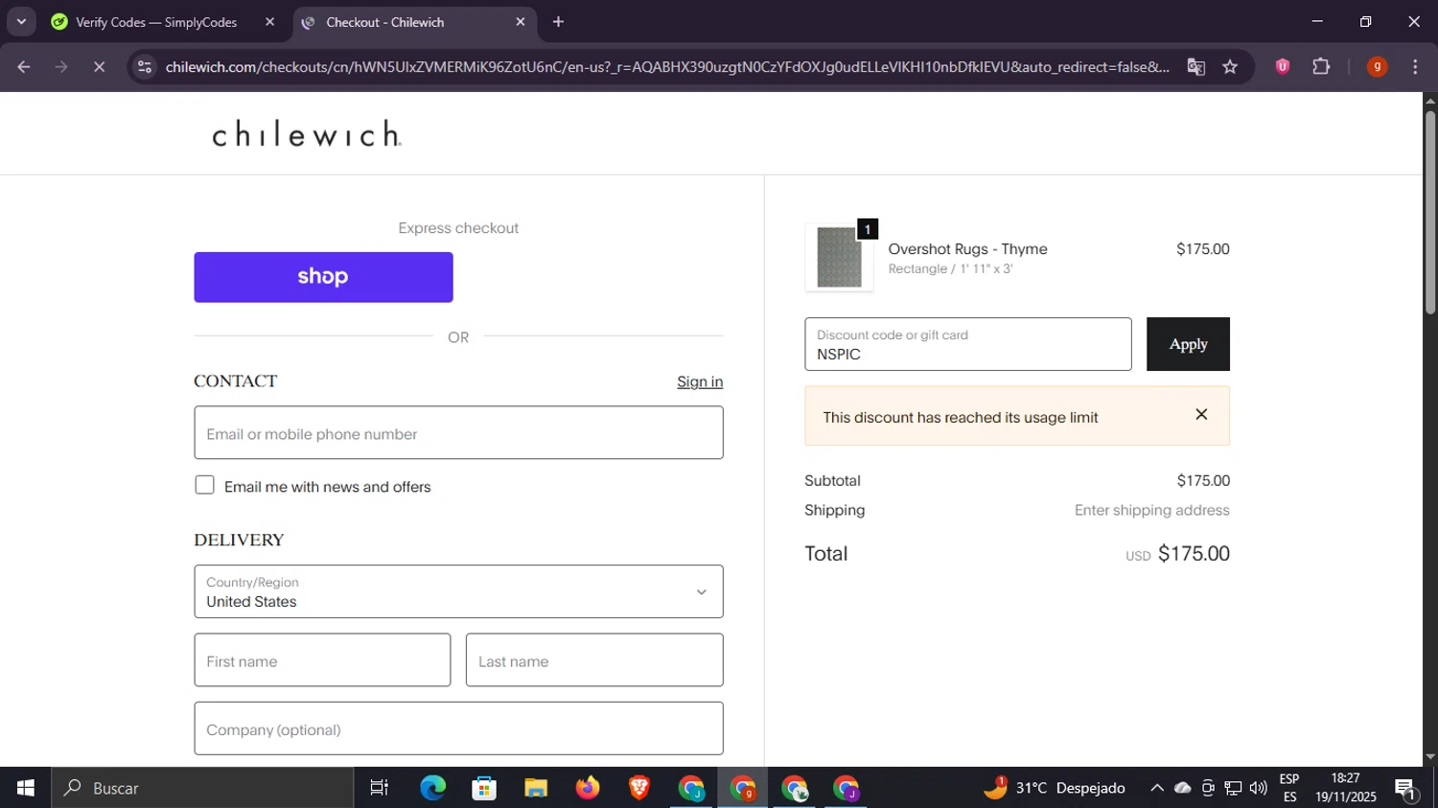Viewport: 1438px width, 808px height.
Task: Click the Shop Pay express checkout button
Action: point(323,277)
